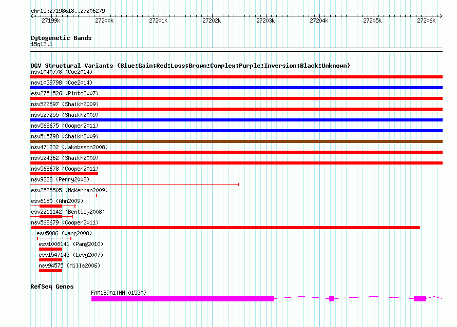The image size is (457, 327).
Task: Click the nsv1040778 (Coe2014) variant label
Action: [62, 72]
